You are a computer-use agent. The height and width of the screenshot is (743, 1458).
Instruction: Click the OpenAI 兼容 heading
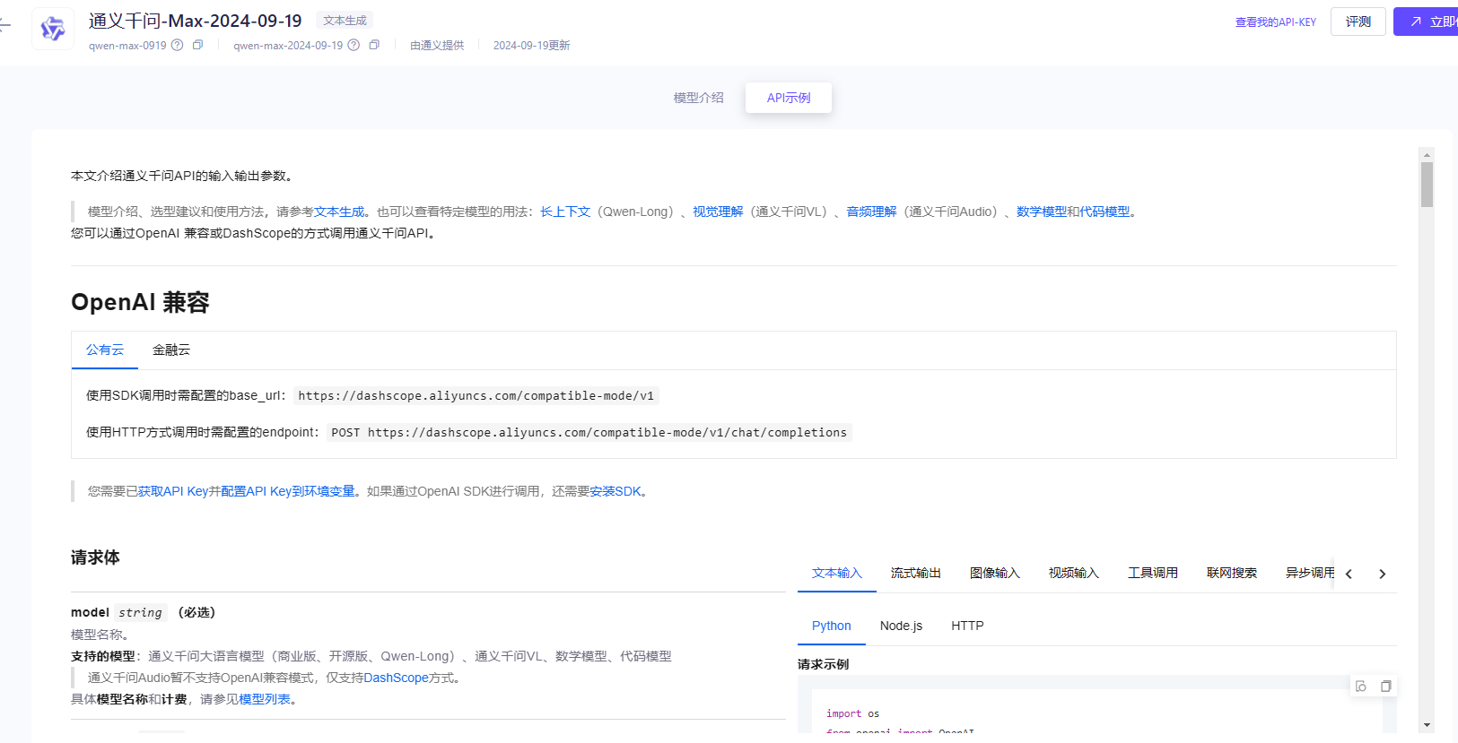[x=140, y=303]
